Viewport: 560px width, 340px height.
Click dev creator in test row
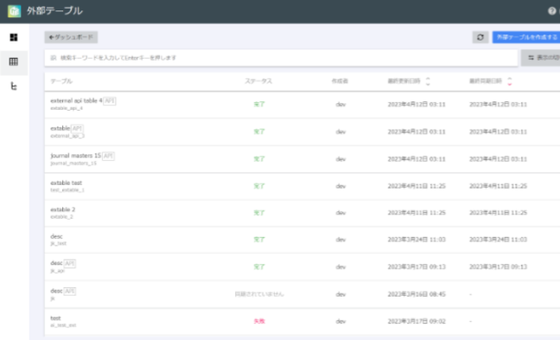click(x=340, y=322)
